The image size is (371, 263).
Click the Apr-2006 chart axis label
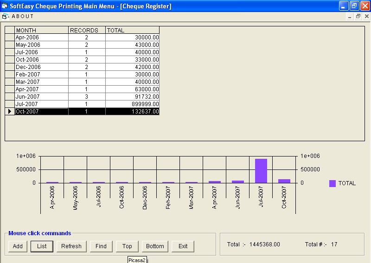point(52,198)
